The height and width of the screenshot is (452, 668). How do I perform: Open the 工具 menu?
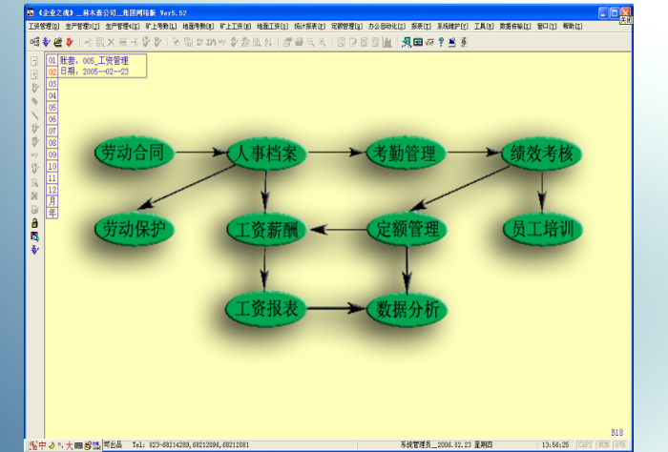[484, 27]
